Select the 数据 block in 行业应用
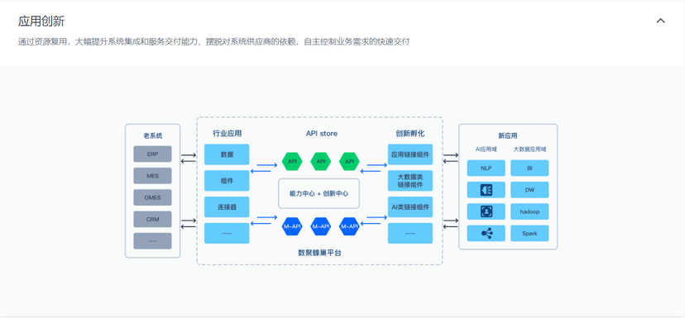Image resolution: width=685 pixels, height=318 pixels. coord(227,154)
